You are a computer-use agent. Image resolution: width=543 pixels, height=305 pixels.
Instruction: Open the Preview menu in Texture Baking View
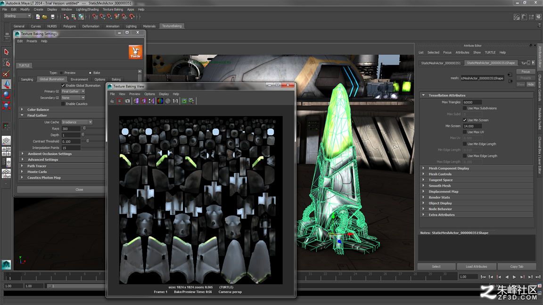(x=135, y=94)
